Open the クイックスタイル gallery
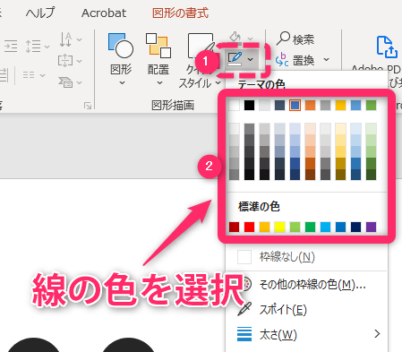This screenshot has width=402, height=352. click(x=200, y=60)
